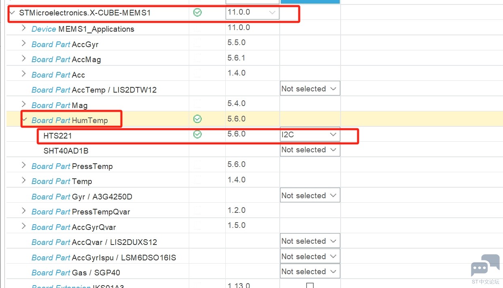Expand the Board Part AccGyr node
This screenshot has height=288, width=503.
pos(24,44)
